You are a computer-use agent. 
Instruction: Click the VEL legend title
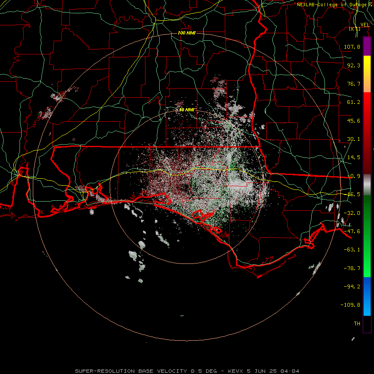point(365,25)
